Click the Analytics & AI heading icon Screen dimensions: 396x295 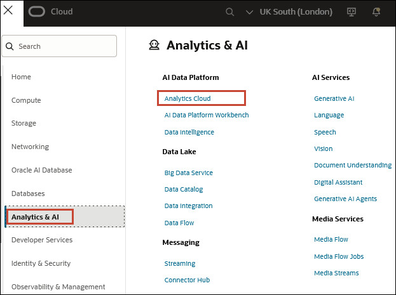154,45
